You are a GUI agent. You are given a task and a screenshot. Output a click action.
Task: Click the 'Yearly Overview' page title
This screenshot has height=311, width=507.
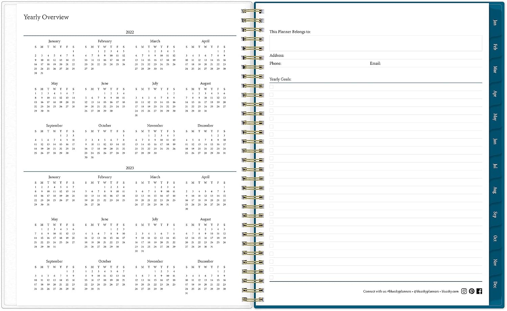click(46, 17)
